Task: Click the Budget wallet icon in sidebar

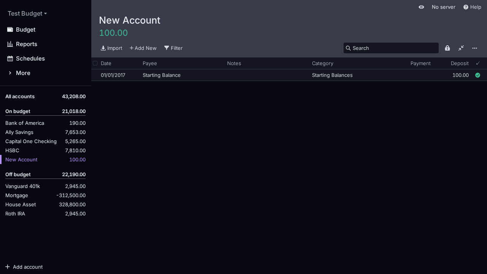Action: pos(10,30)
